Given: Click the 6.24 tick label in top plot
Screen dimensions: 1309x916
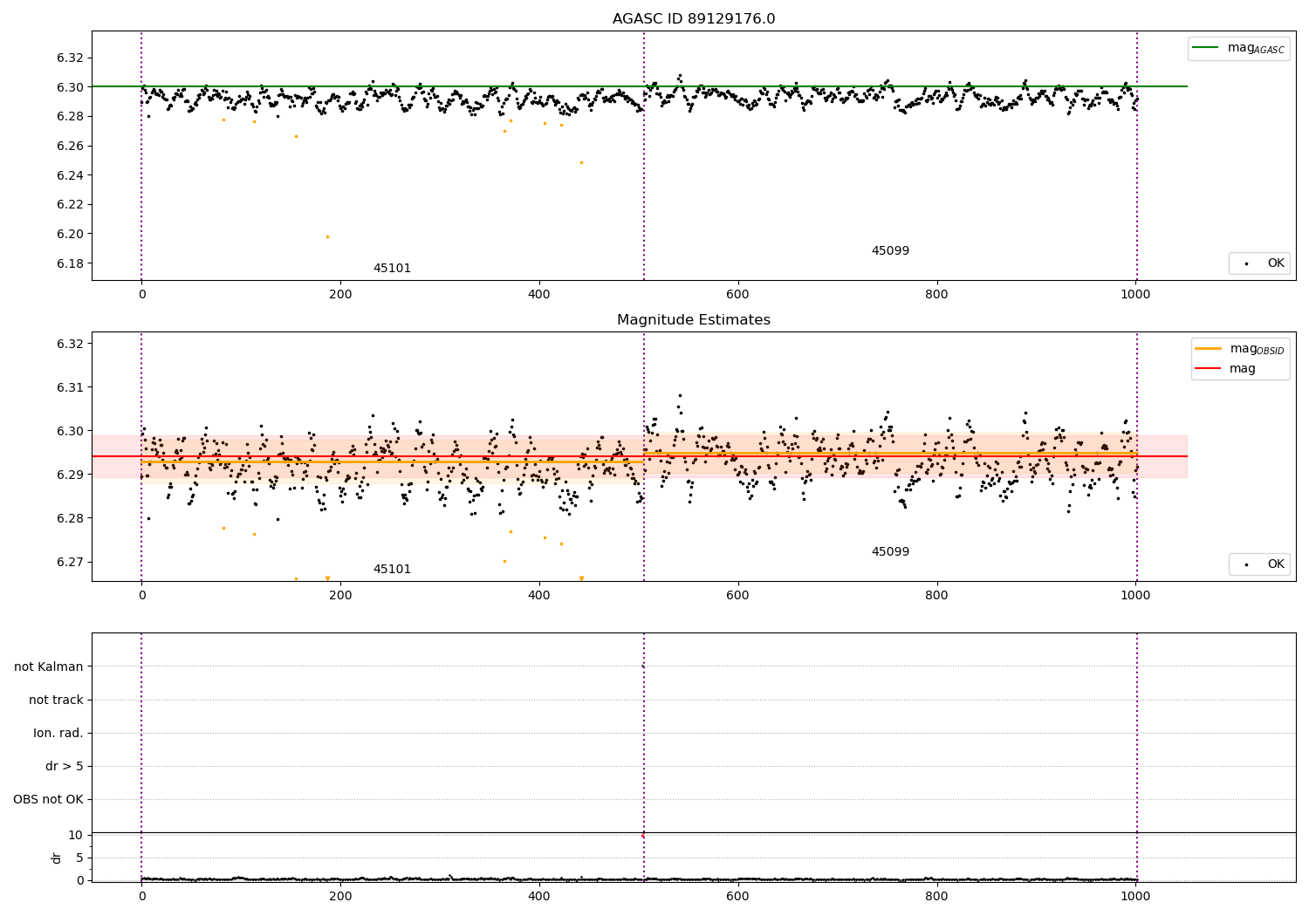Looking at the screenshot, I should point(70,176).
